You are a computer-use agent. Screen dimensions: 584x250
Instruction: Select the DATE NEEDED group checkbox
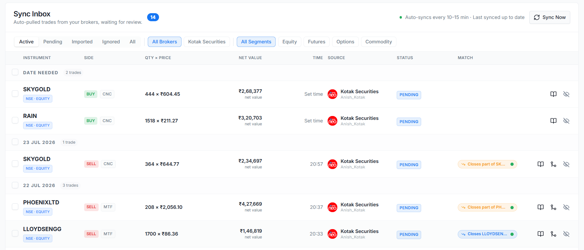coord(15,72)
